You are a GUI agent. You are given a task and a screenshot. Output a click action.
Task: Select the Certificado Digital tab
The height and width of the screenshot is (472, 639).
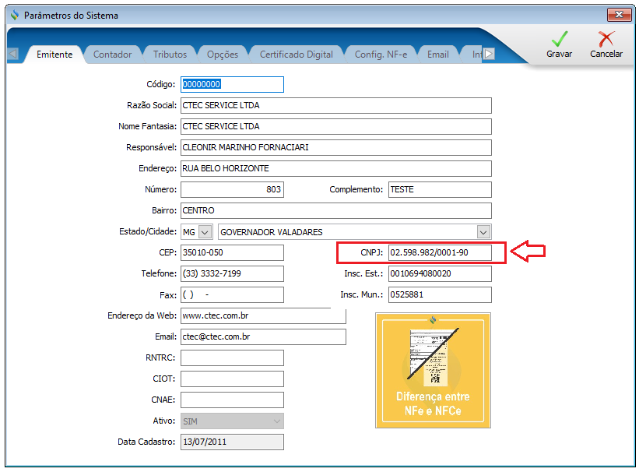[x=296, y=55]
